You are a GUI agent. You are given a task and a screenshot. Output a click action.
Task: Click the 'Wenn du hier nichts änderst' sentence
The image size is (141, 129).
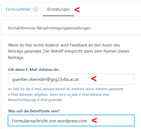[64, 45]
